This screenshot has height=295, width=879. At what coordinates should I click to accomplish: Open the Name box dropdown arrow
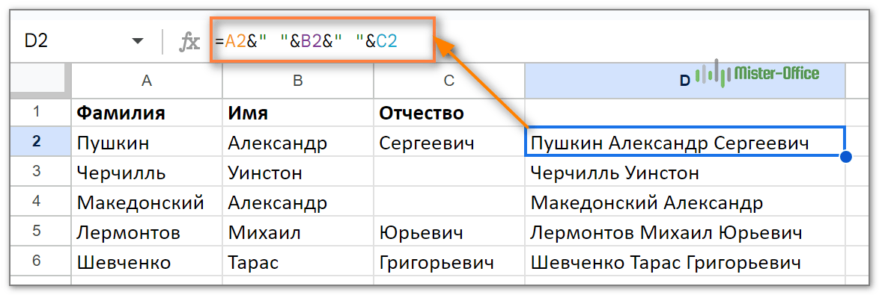[137, 41]
